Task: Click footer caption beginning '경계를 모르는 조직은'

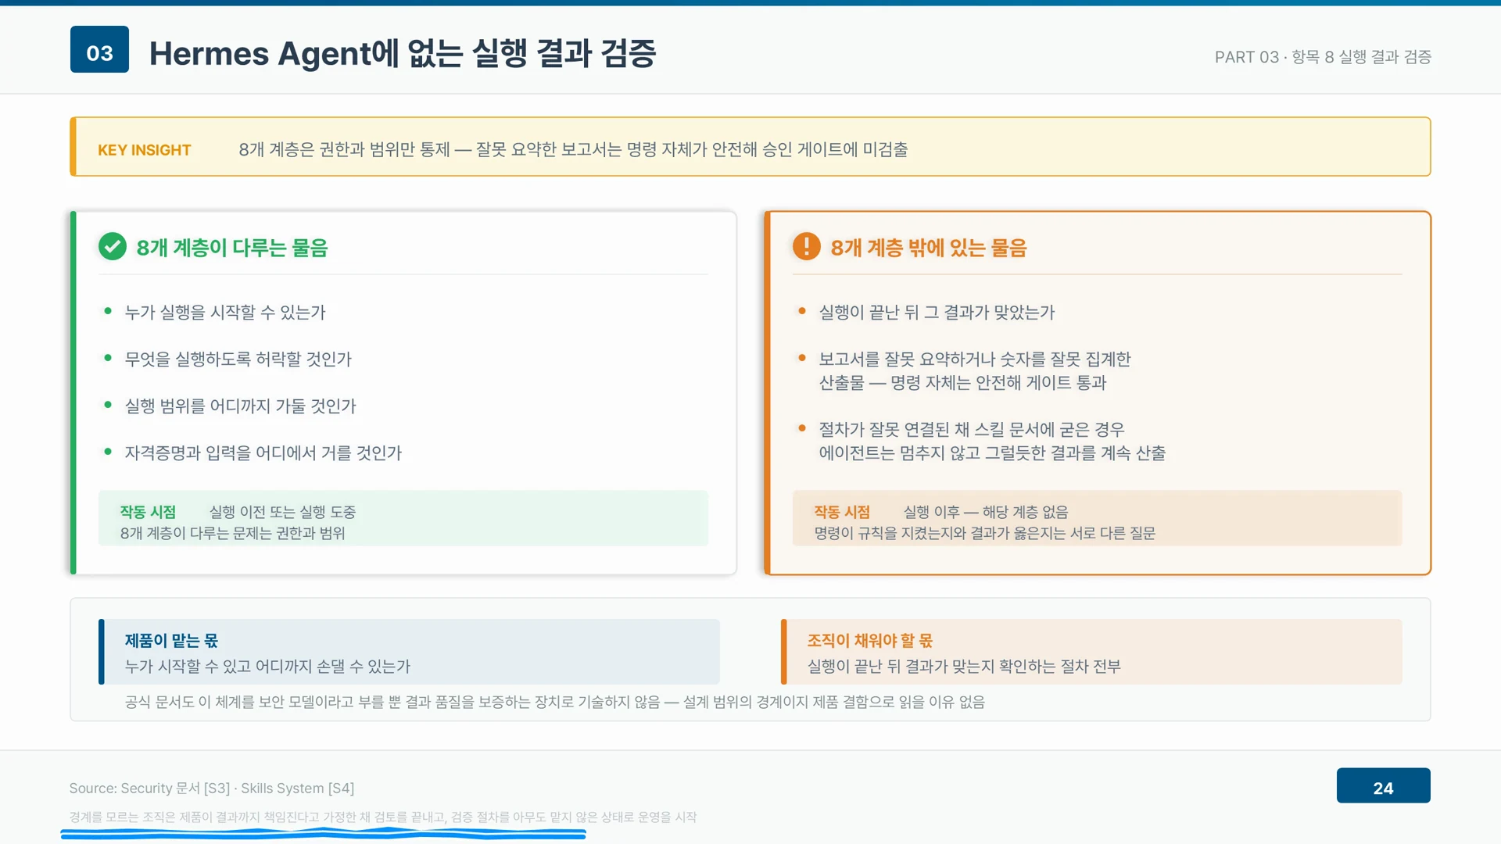Action: coord(382,817)
